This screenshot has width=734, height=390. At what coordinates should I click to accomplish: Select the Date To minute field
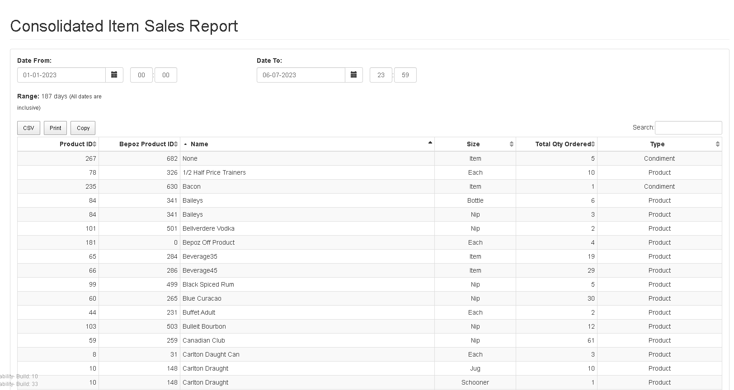[x=405, y=75]
